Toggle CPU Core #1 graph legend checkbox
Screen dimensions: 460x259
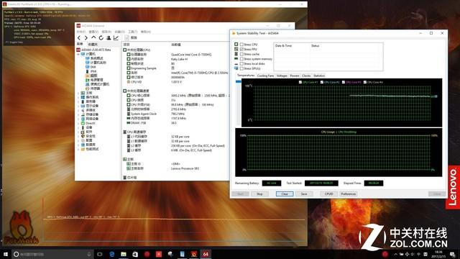click(x=300, y=82)
